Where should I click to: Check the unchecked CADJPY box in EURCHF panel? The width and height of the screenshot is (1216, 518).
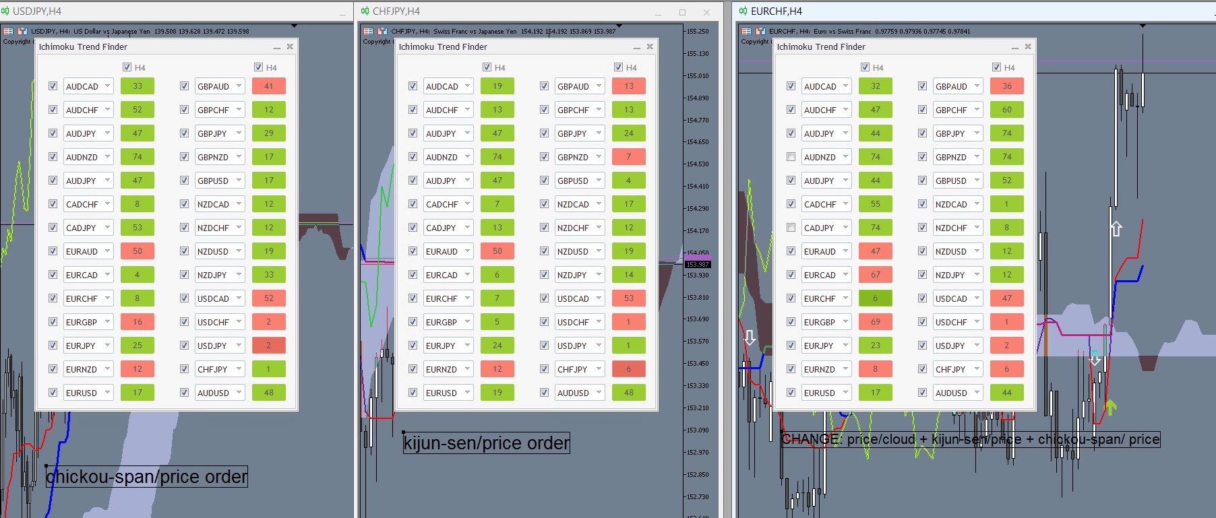tap(791, 228)
